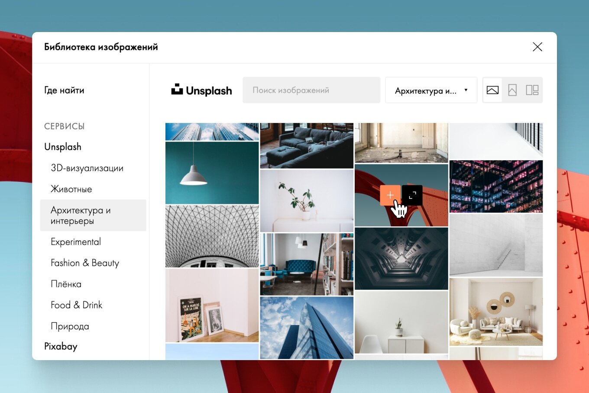Click the Unsplash logo
This screenshot has height=393, width=589.
(x=202, y=90)
